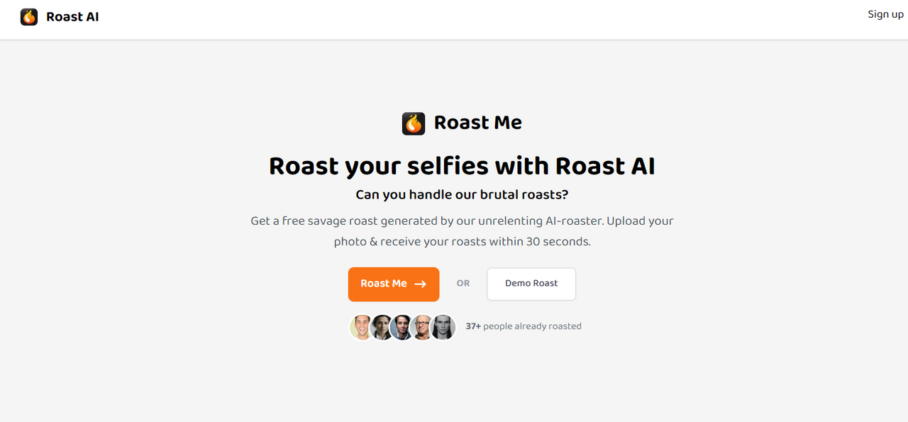This screenshot has height=422, width=908.
Task: Select the second avatar, the dark-haired woman
Action: (382, 327)
